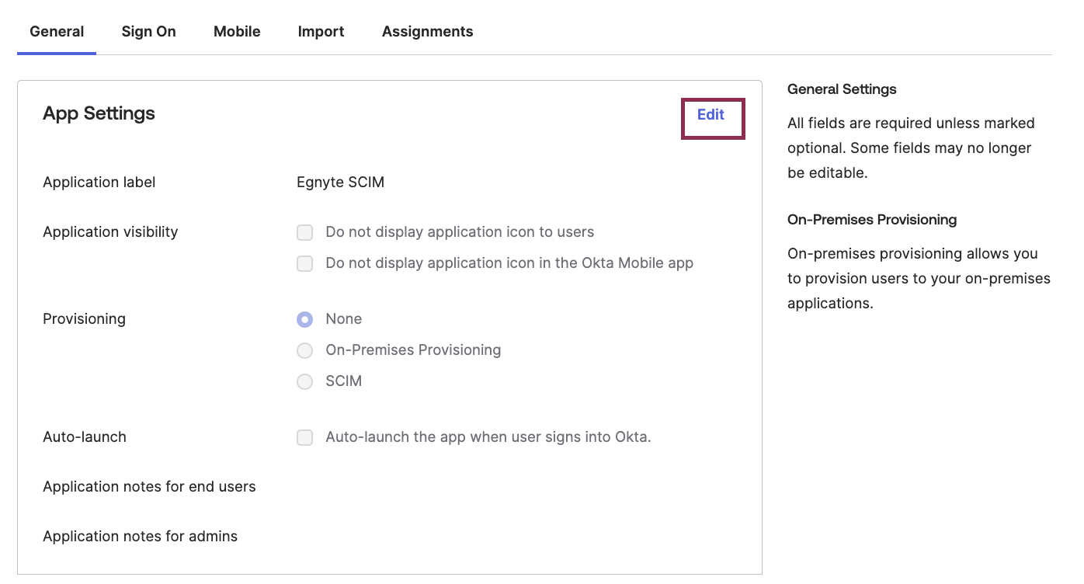Enable auto-launch on Okta sign in

tap(304, 437)
